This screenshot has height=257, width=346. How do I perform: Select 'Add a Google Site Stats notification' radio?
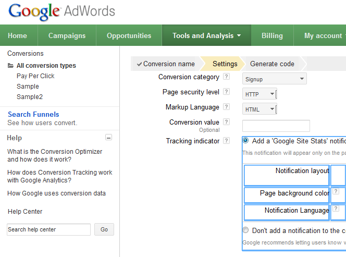(245, 140)
